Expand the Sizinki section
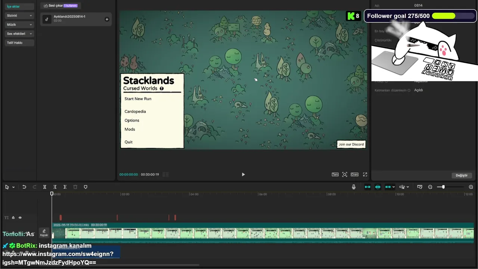The width and height of the screenshot is (478, 269). (19, 16)
